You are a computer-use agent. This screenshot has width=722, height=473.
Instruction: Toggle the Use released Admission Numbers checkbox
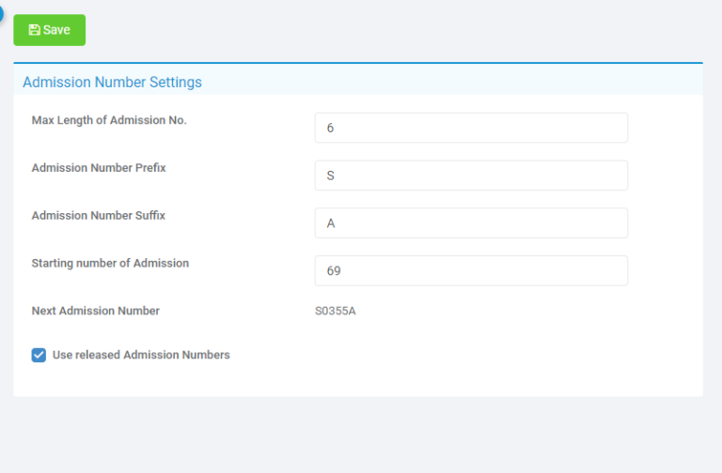tap(39, 355)
